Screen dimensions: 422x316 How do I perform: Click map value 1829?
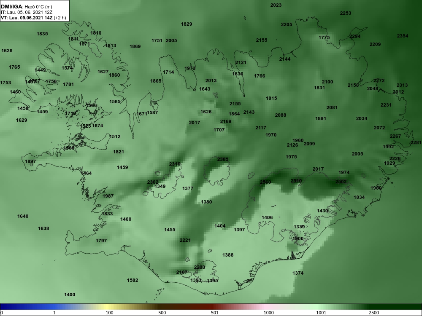[187, 24]
